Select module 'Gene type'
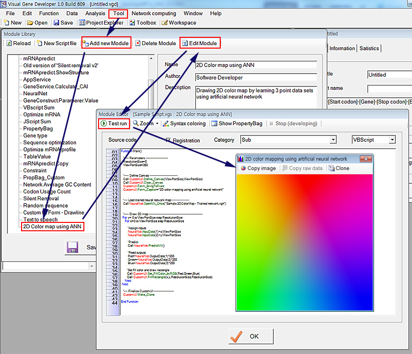The image size is (412, 354). pos(35,136)
